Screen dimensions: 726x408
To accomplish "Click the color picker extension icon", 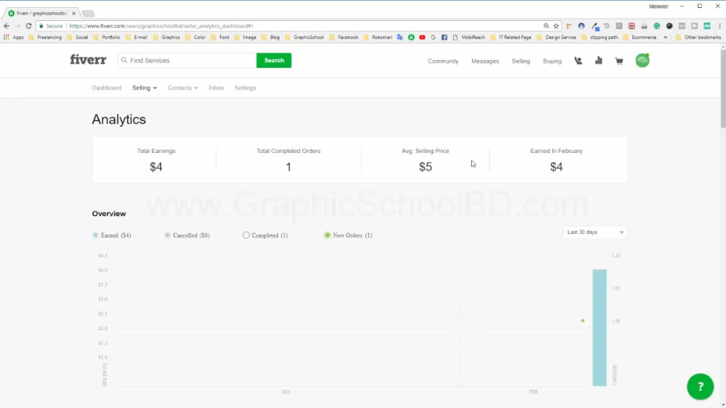I will pos(595,26).
